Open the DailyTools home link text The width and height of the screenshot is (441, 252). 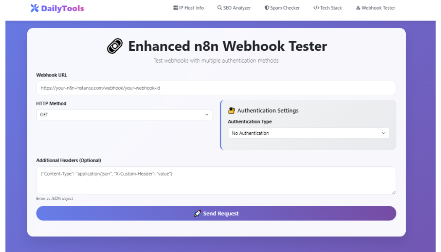tap(63, 8)
